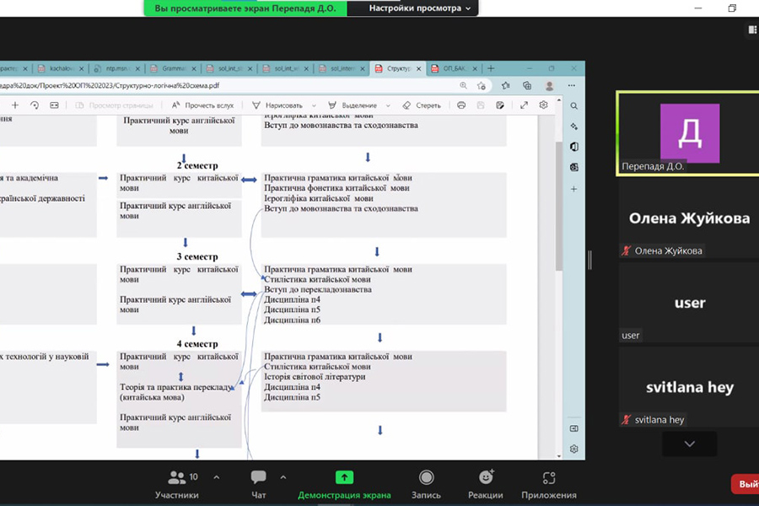Screen dimensions: 759x506
Task: Select the Стереть eraser tool
Action: pos(422,105)
